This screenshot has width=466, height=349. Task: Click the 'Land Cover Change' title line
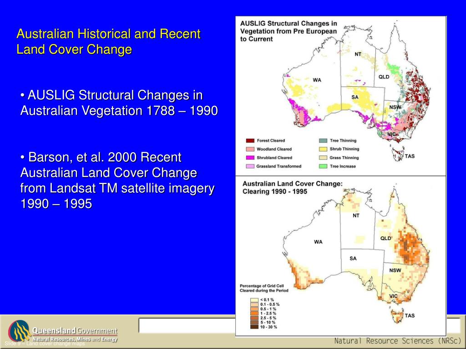(74, 49)
